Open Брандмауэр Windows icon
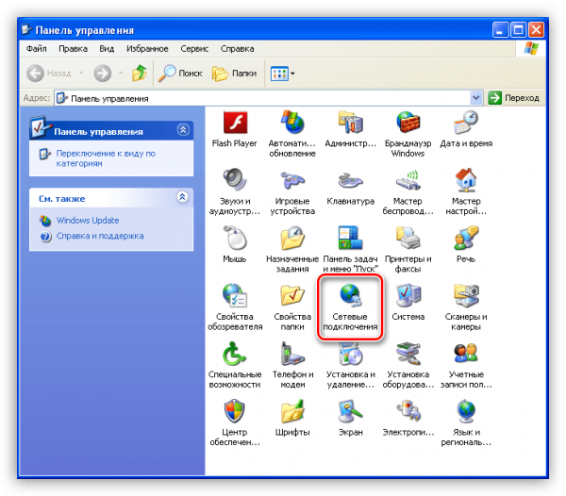Image resolution: width=566 pixels, height=496 pixels. pos(408,124)
